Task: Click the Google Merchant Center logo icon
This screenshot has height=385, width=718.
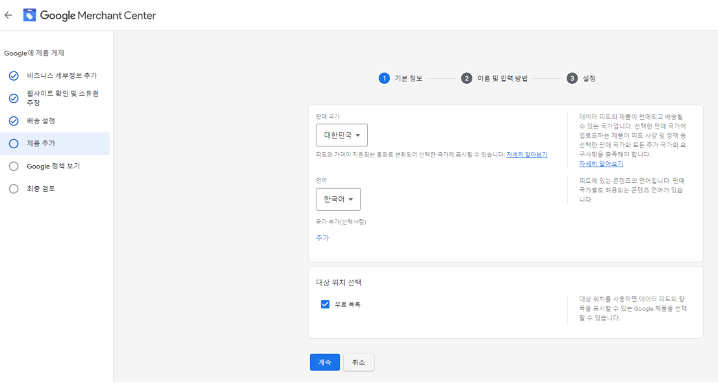Action: pos(30,15)
